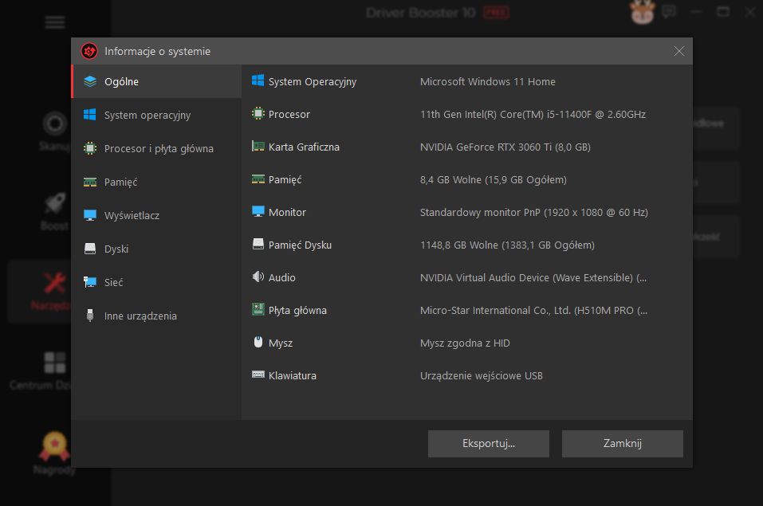
Task: Click feedback chat icon in Driver Booster title bar
Action: [x=669, y=12]
